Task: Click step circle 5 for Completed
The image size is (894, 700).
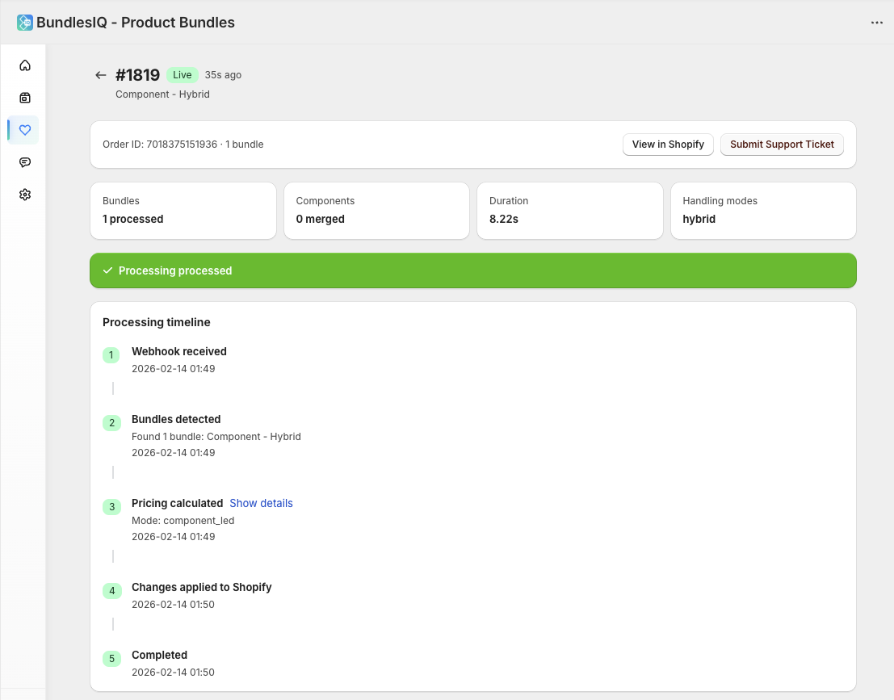Action: pyautogui.click(x=111, y=659)
